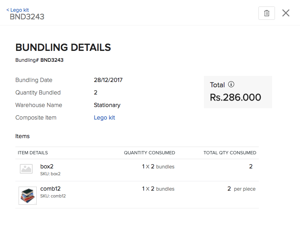Click the box2 placeholder image
This screenshot has width=300, height=227.
click(26, 169)
